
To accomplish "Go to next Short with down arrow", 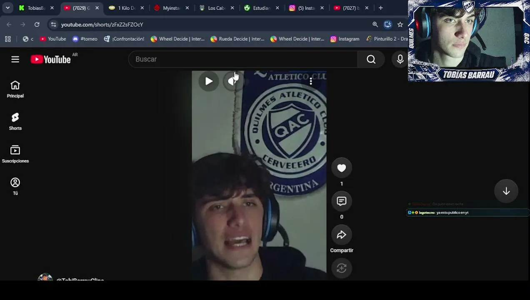I will 506,191.
